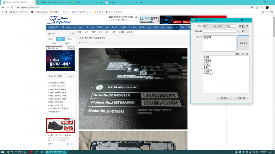
Task: Open the Windows Start button
Action: (x=3, y=152)
